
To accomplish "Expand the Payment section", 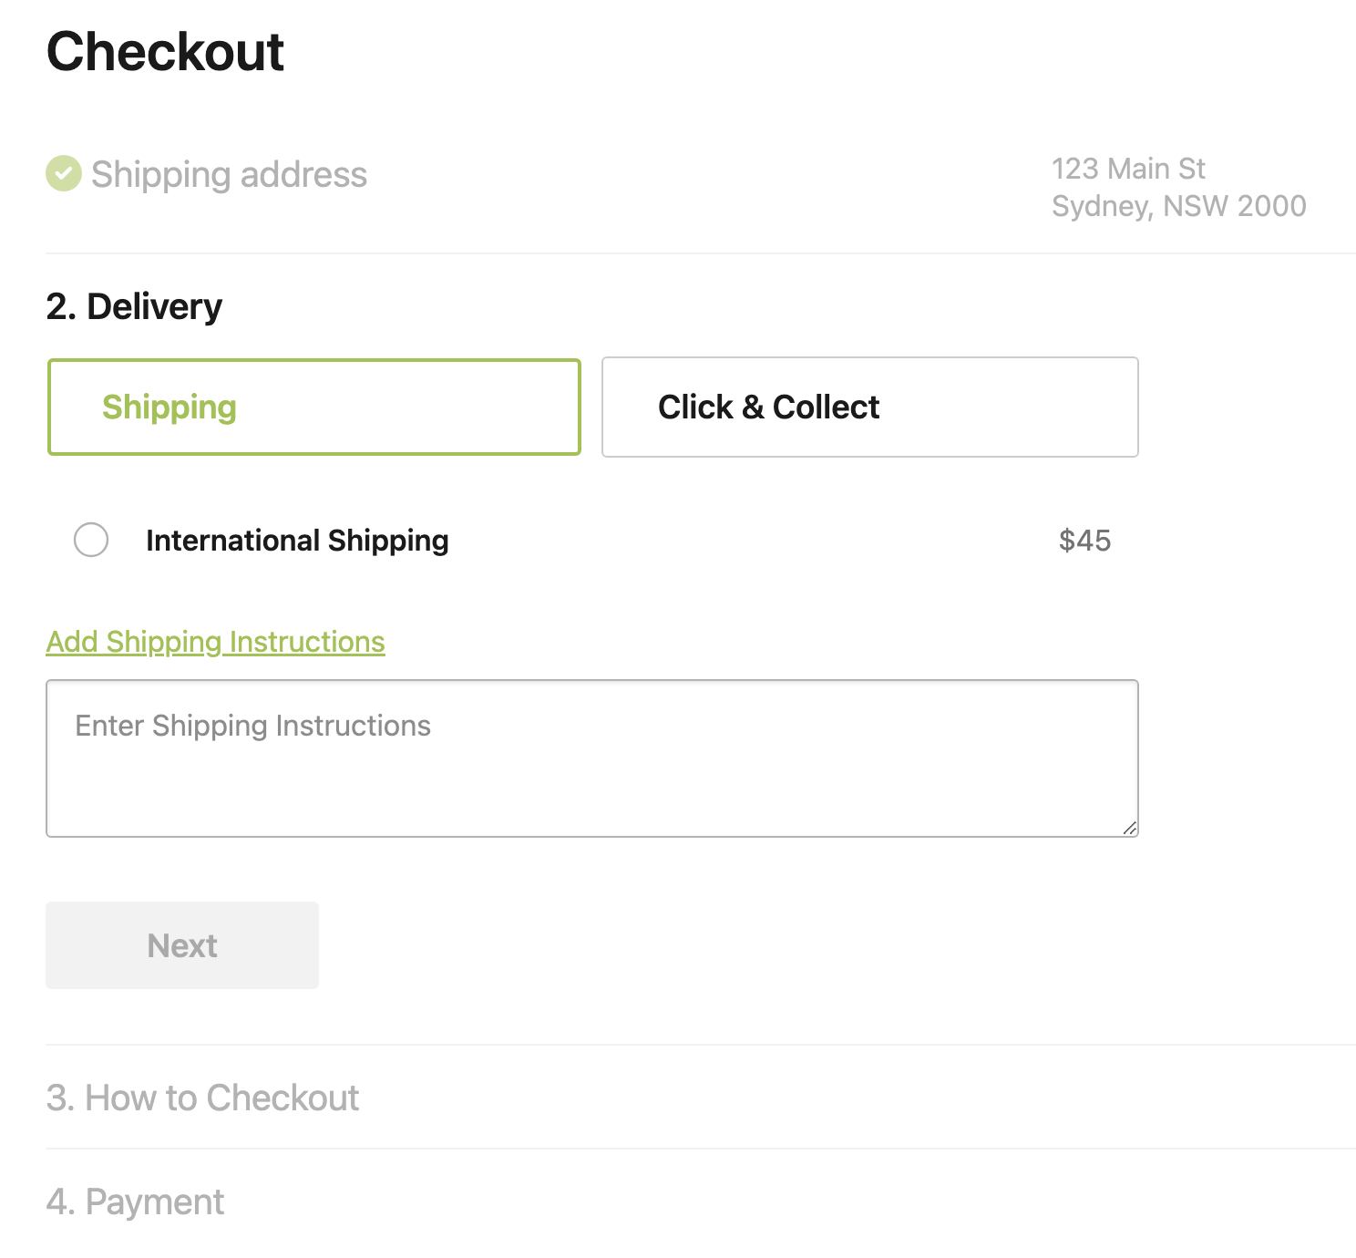I will (134, 1201).
